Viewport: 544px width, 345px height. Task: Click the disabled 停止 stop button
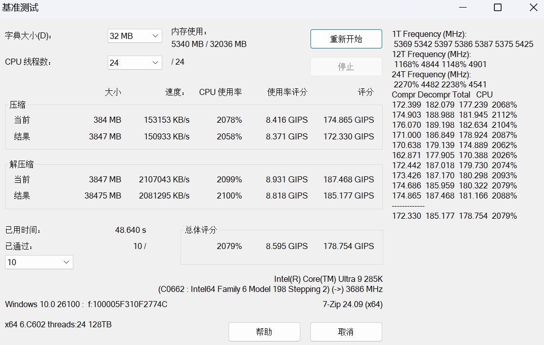click(346, 66)
